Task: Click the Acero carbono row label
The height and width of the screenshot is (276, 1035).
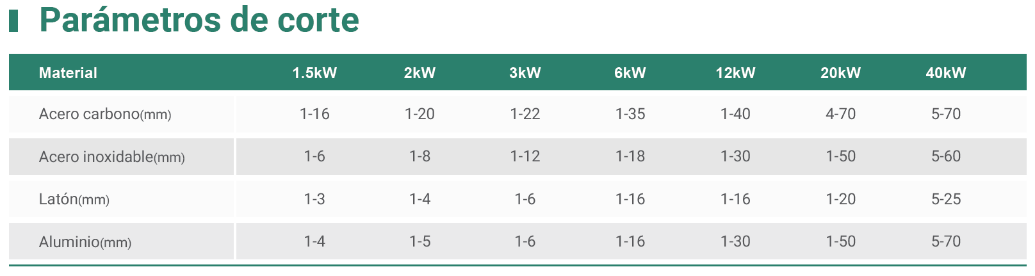Action: (105, 114)
